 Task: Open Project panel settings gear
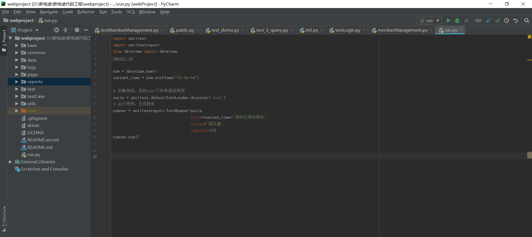[x=77, y=30]
